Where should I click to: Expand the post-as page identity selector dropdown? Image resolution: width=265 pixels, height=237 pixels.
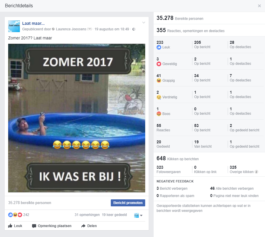coord(138,215)
